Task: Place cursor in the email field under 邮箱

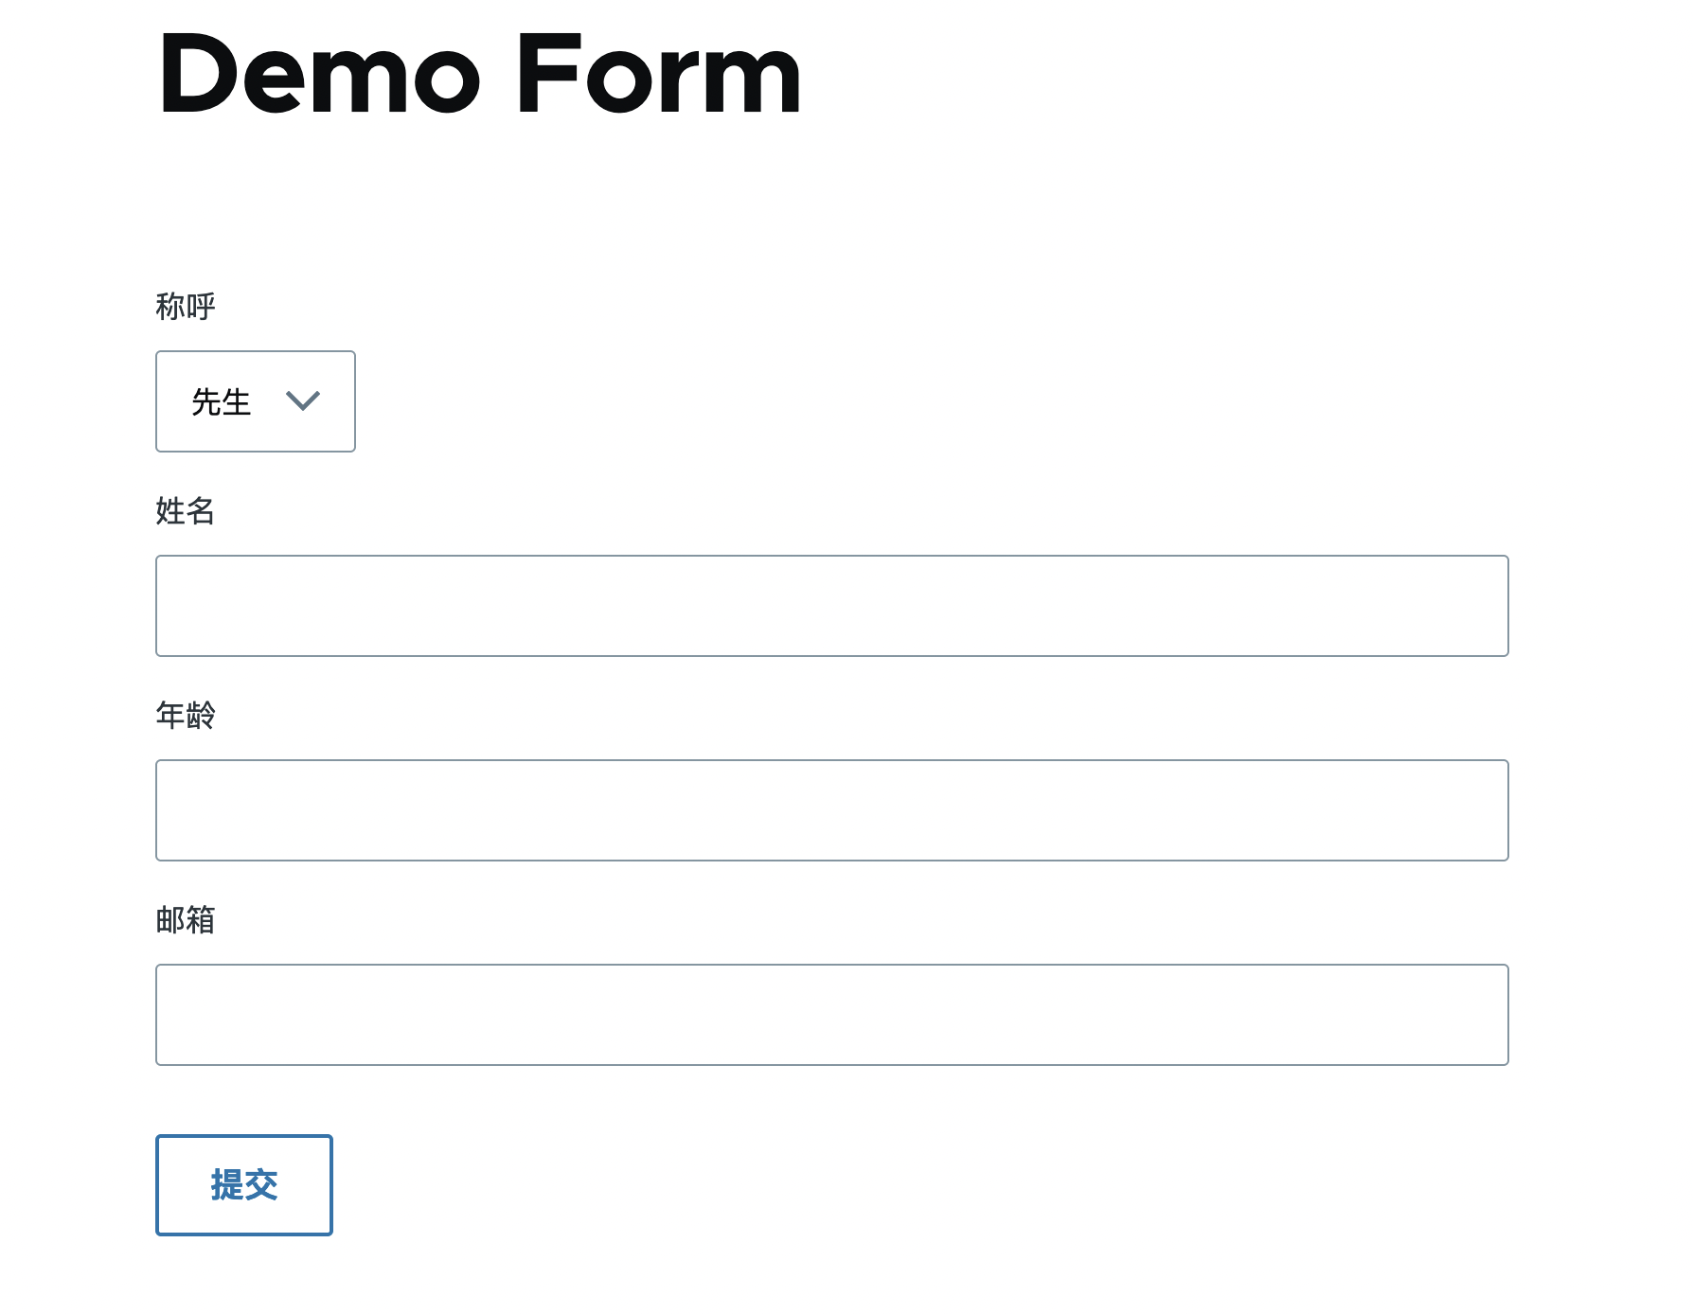Action: (x=831, y=1015)
